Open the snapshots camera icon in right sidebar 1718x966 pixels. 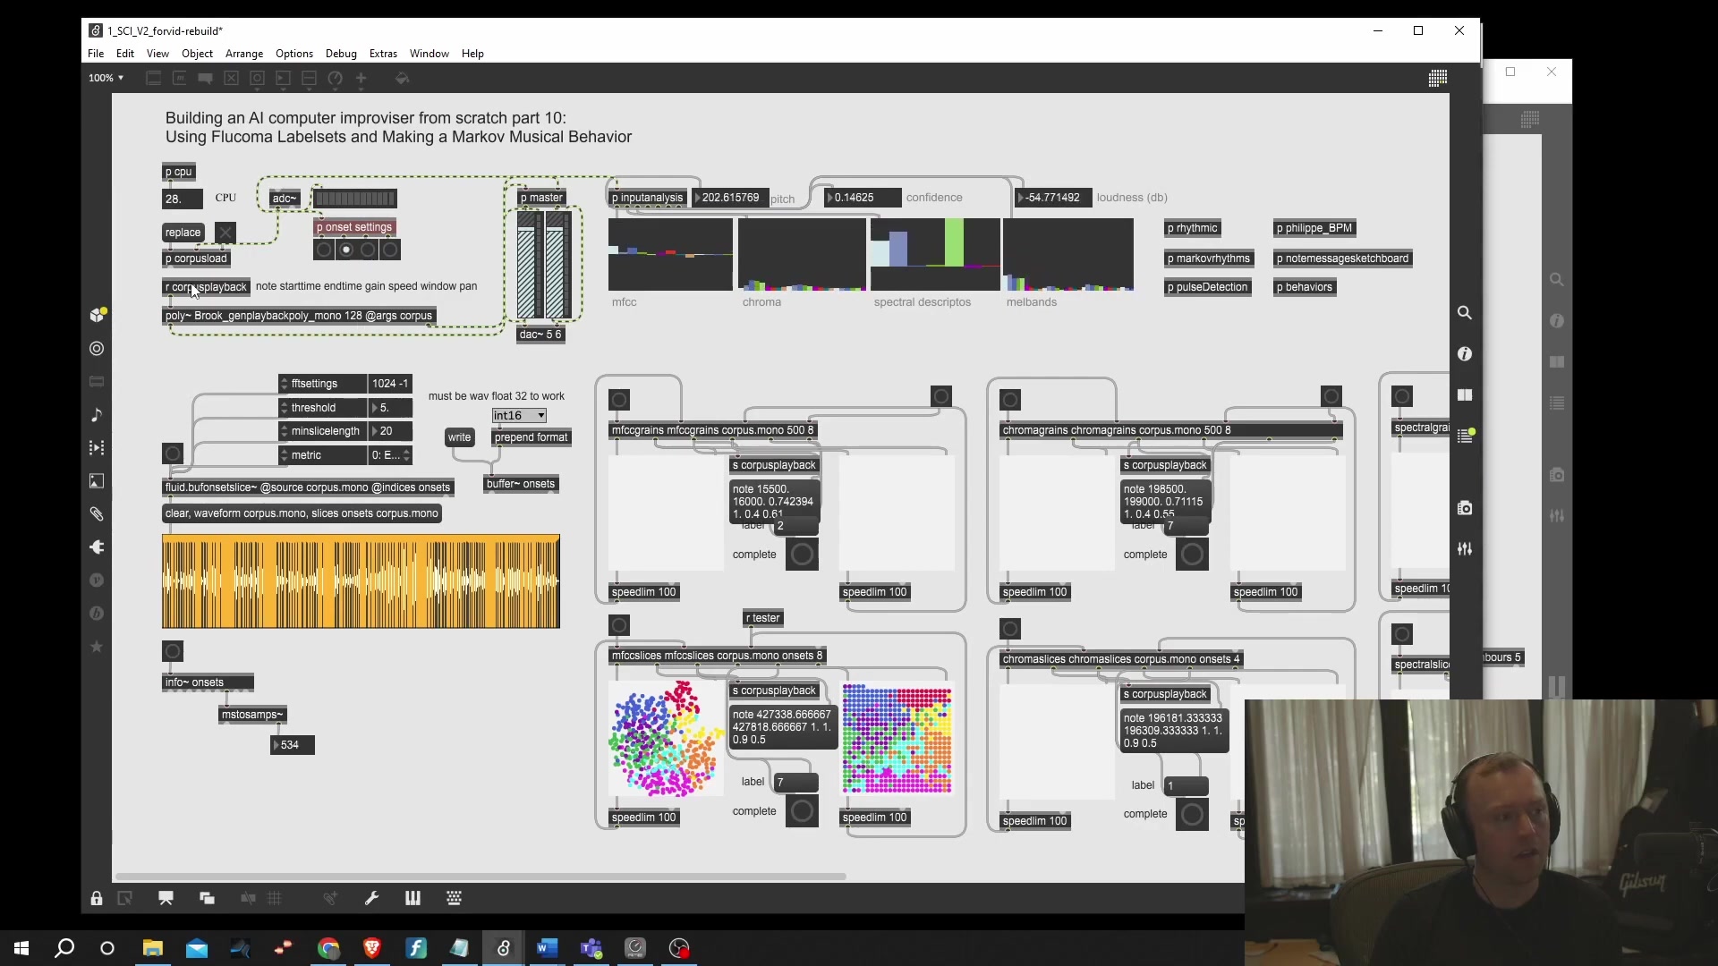(x=1465, y=508)
